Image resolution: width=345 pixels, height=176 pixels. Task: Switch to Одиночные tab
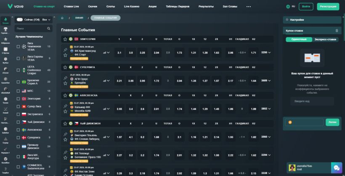(x=299, y=39)
